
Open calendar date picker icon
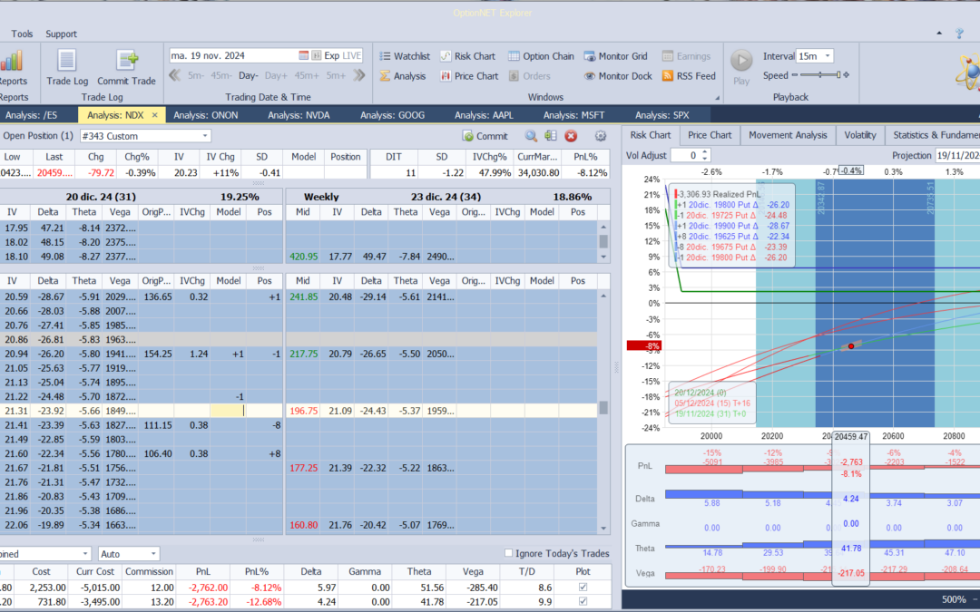(x=303, y=55)
